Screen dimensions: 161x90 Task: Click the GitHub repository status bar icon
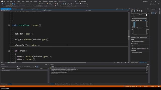coord(125,86)
